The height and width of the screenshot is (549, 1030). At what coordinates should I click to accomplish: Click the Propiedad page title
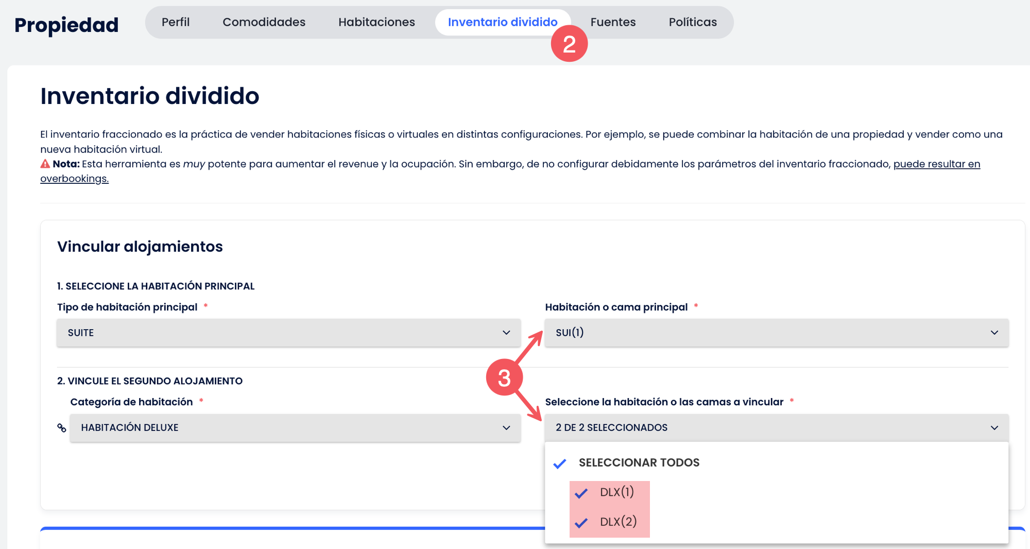coord(66,25)
